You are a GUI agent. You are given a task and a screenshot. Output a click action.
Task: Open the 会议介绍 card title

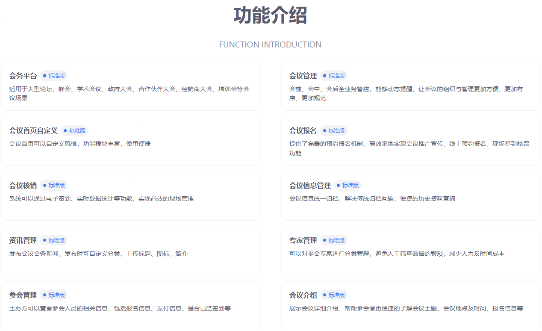click(x=303, y=295)
